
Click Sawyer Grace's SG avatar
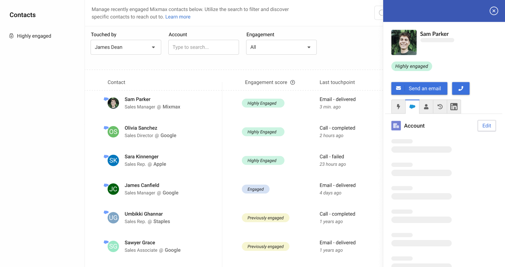coord(113,246)
